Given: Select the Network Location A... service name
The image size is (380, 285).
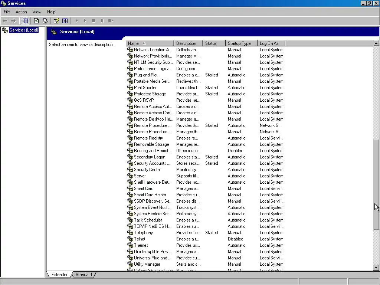Looking at the screenshot, I should pos(153,50).
